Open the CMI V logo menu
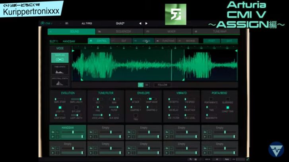289x162 pixels. (x=47, y=23)
